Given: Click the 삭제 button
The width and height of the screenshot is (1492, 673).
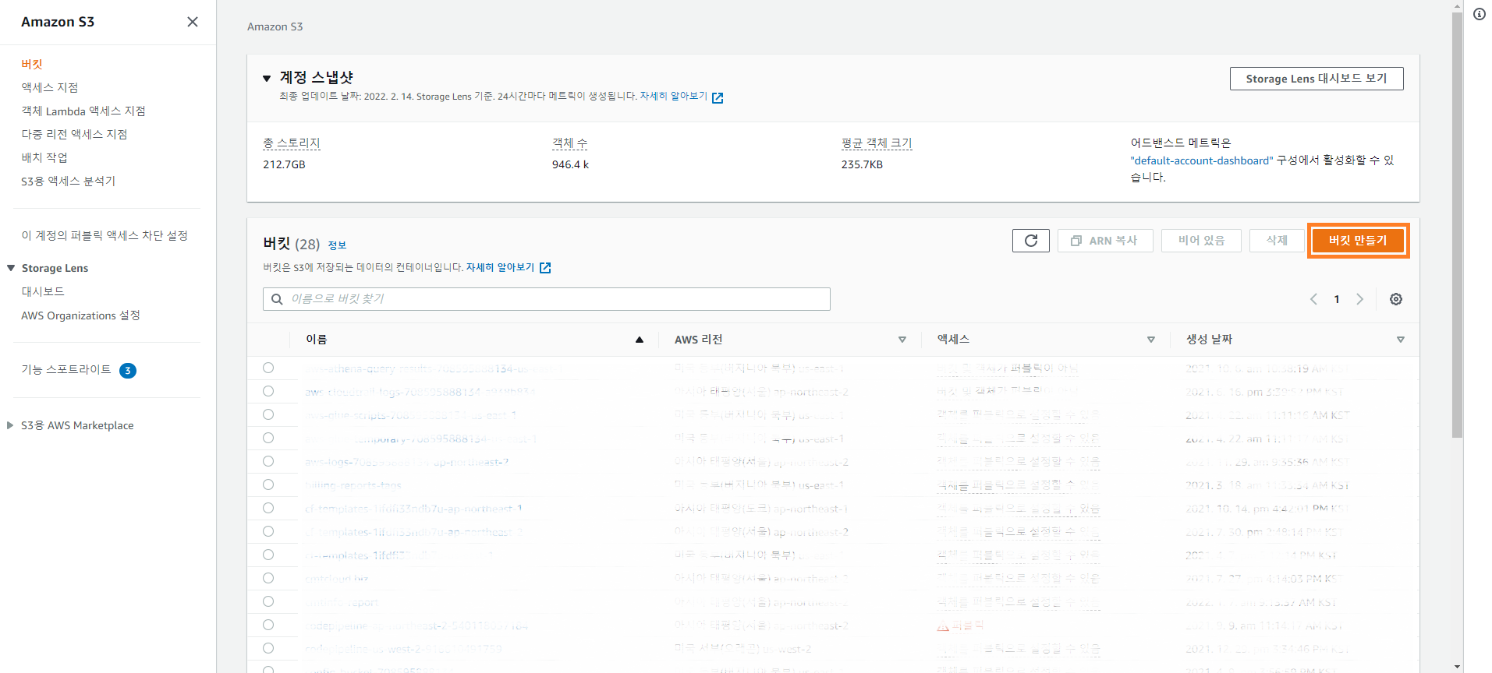Looking at the screenshot, I should [1277, 241].
